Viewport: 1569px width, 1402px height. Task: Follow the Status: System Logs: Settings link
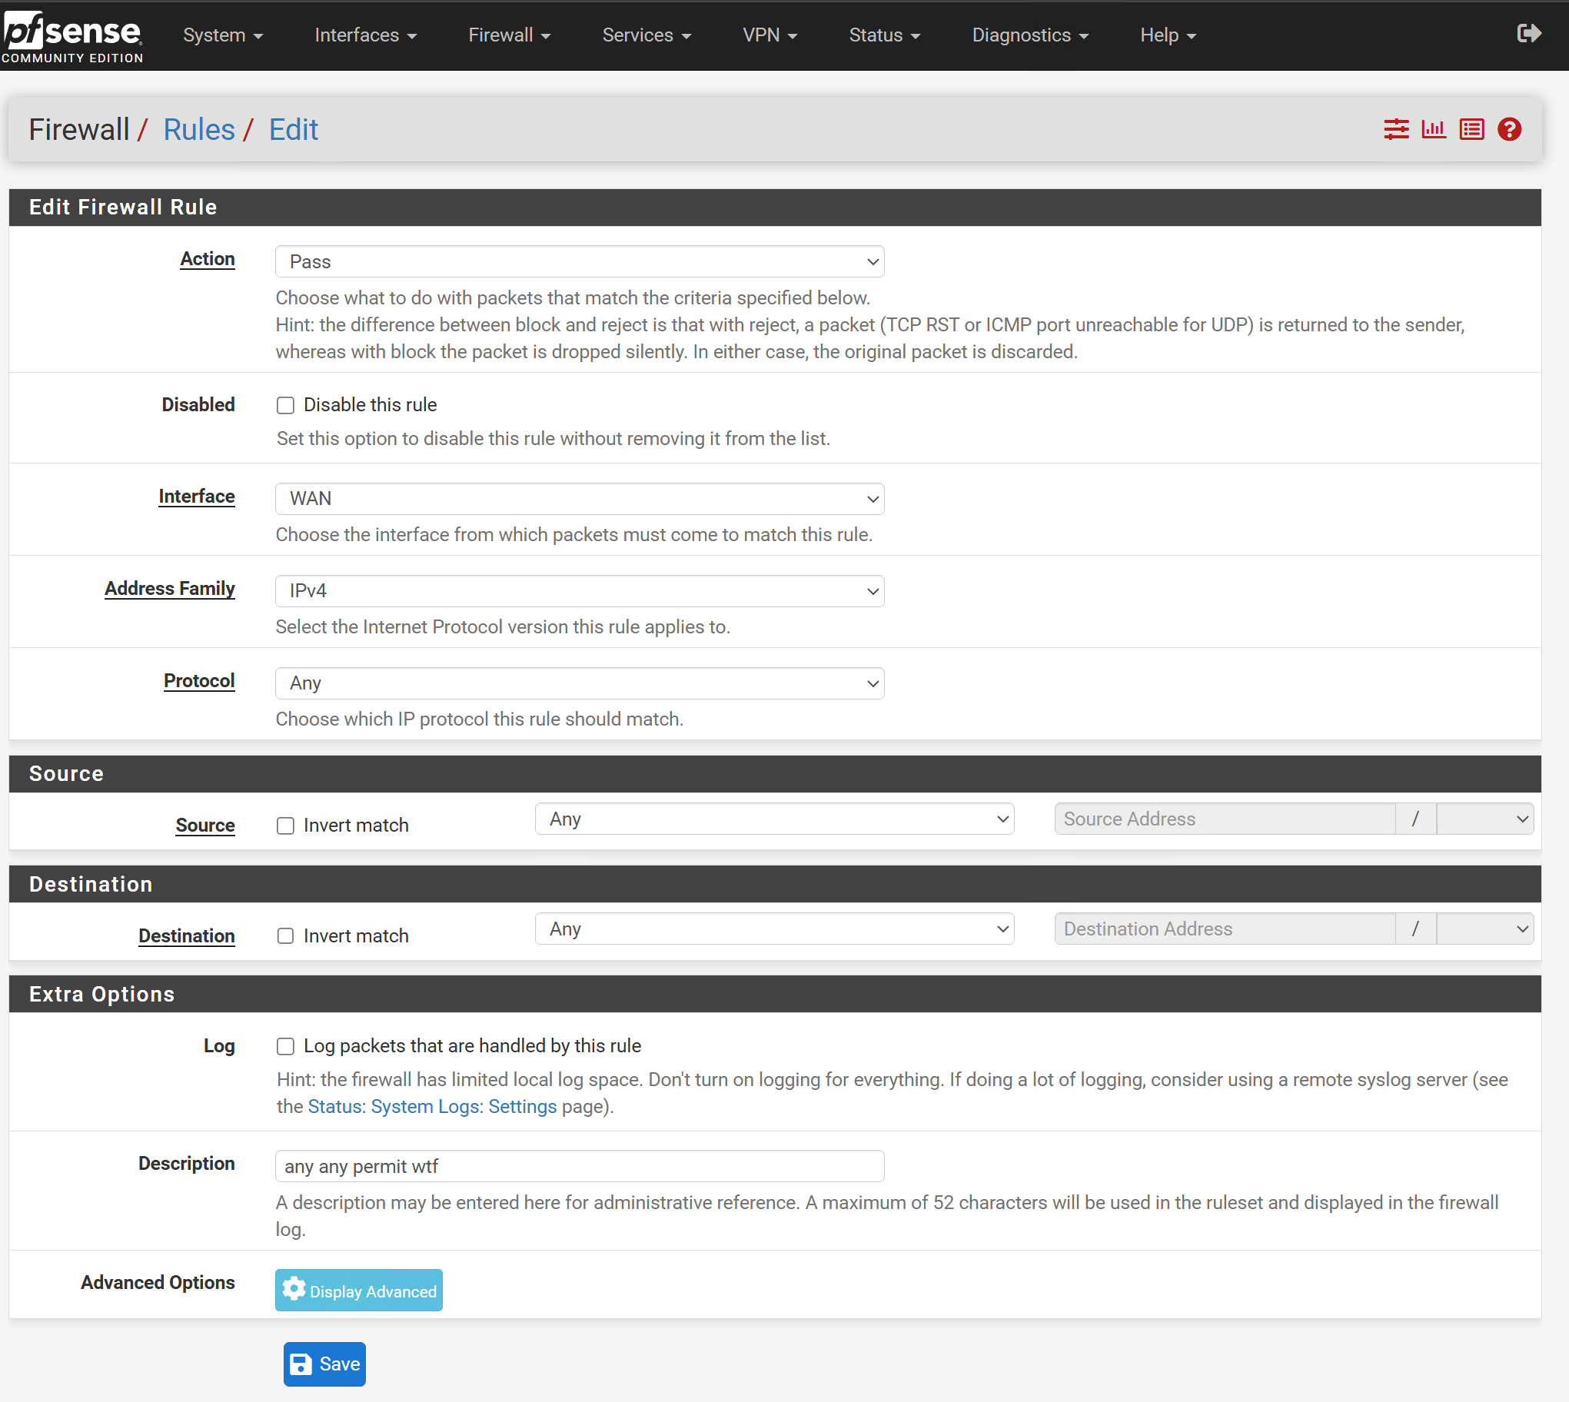(x=431, y=1107)
